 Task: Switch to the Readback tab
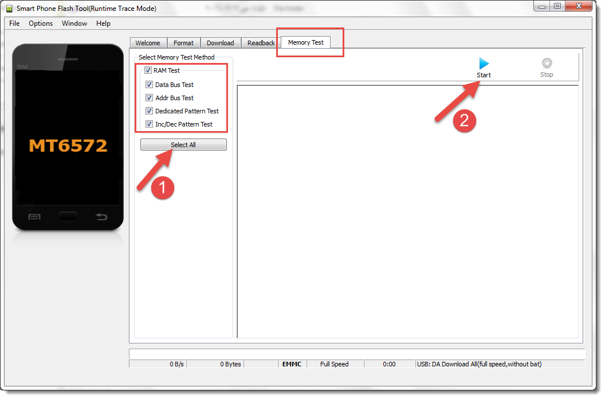[x=261, y=43]
